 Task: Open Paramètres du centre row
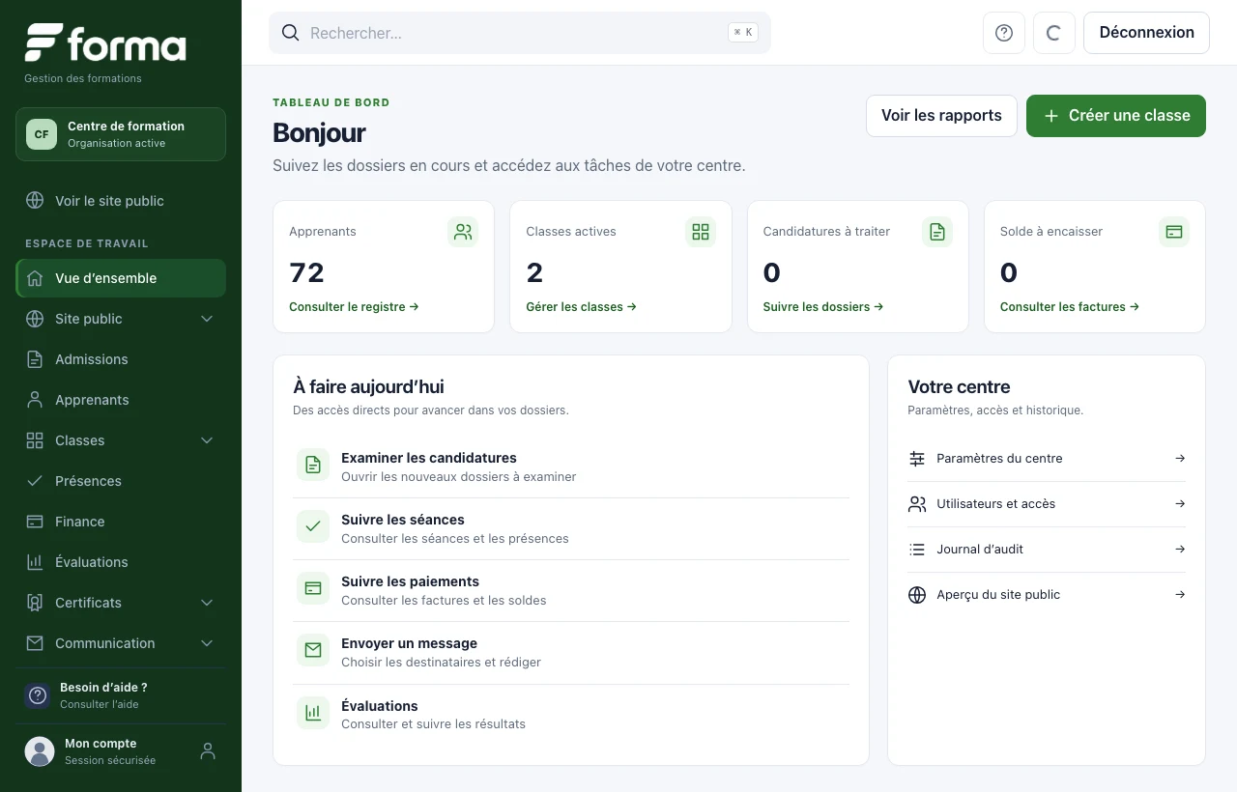(1047, 459)
